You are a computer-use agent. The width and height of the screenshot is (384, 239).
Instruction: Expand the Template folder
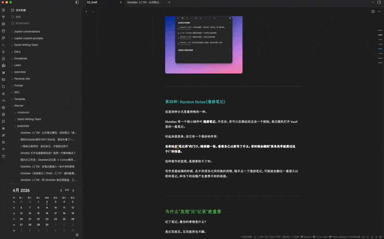(20, 99)
